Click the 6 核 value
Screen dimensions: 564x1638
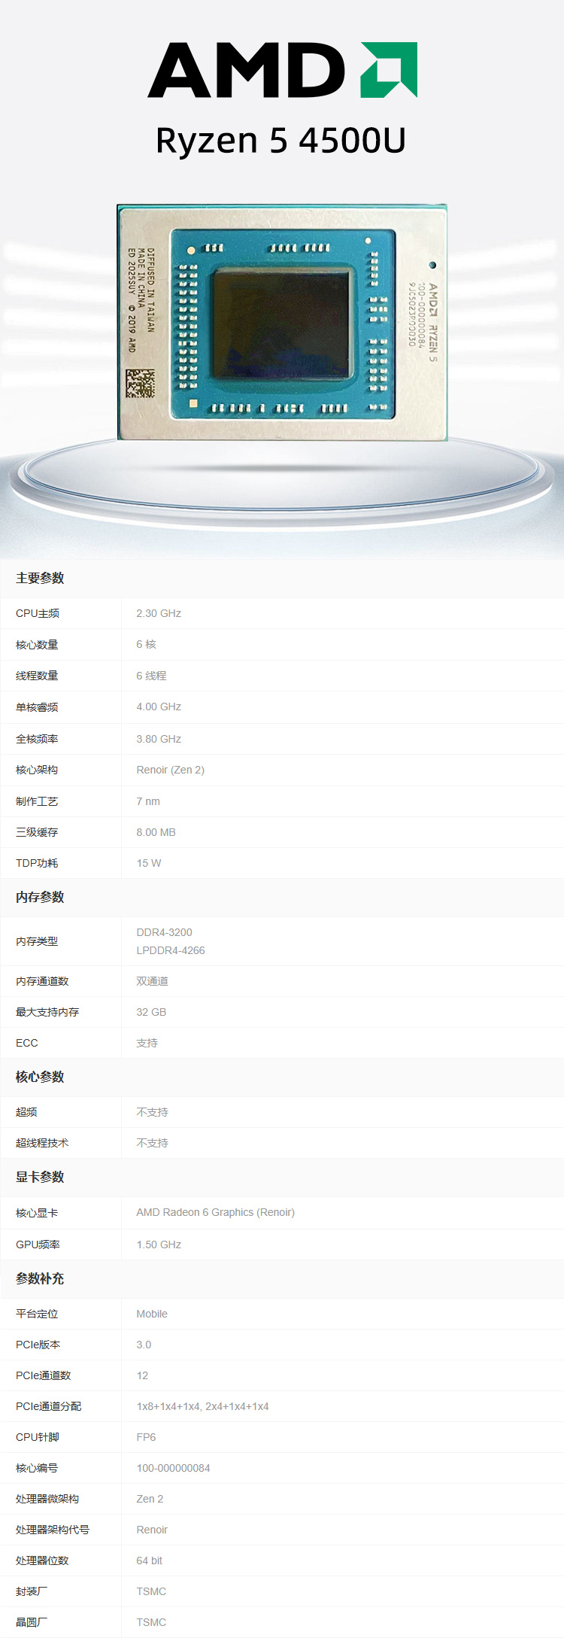coord(146,644)
